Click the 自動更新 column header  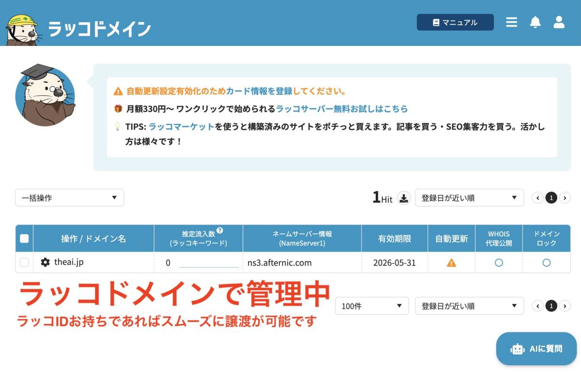451,238
